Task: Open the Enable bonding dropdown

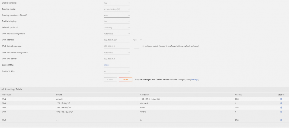Action: (x=116, y=3)
